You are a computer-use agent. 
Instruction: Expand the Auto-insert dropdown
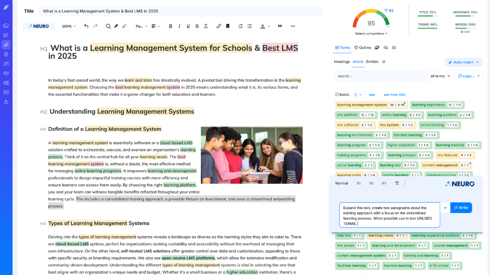463,62
